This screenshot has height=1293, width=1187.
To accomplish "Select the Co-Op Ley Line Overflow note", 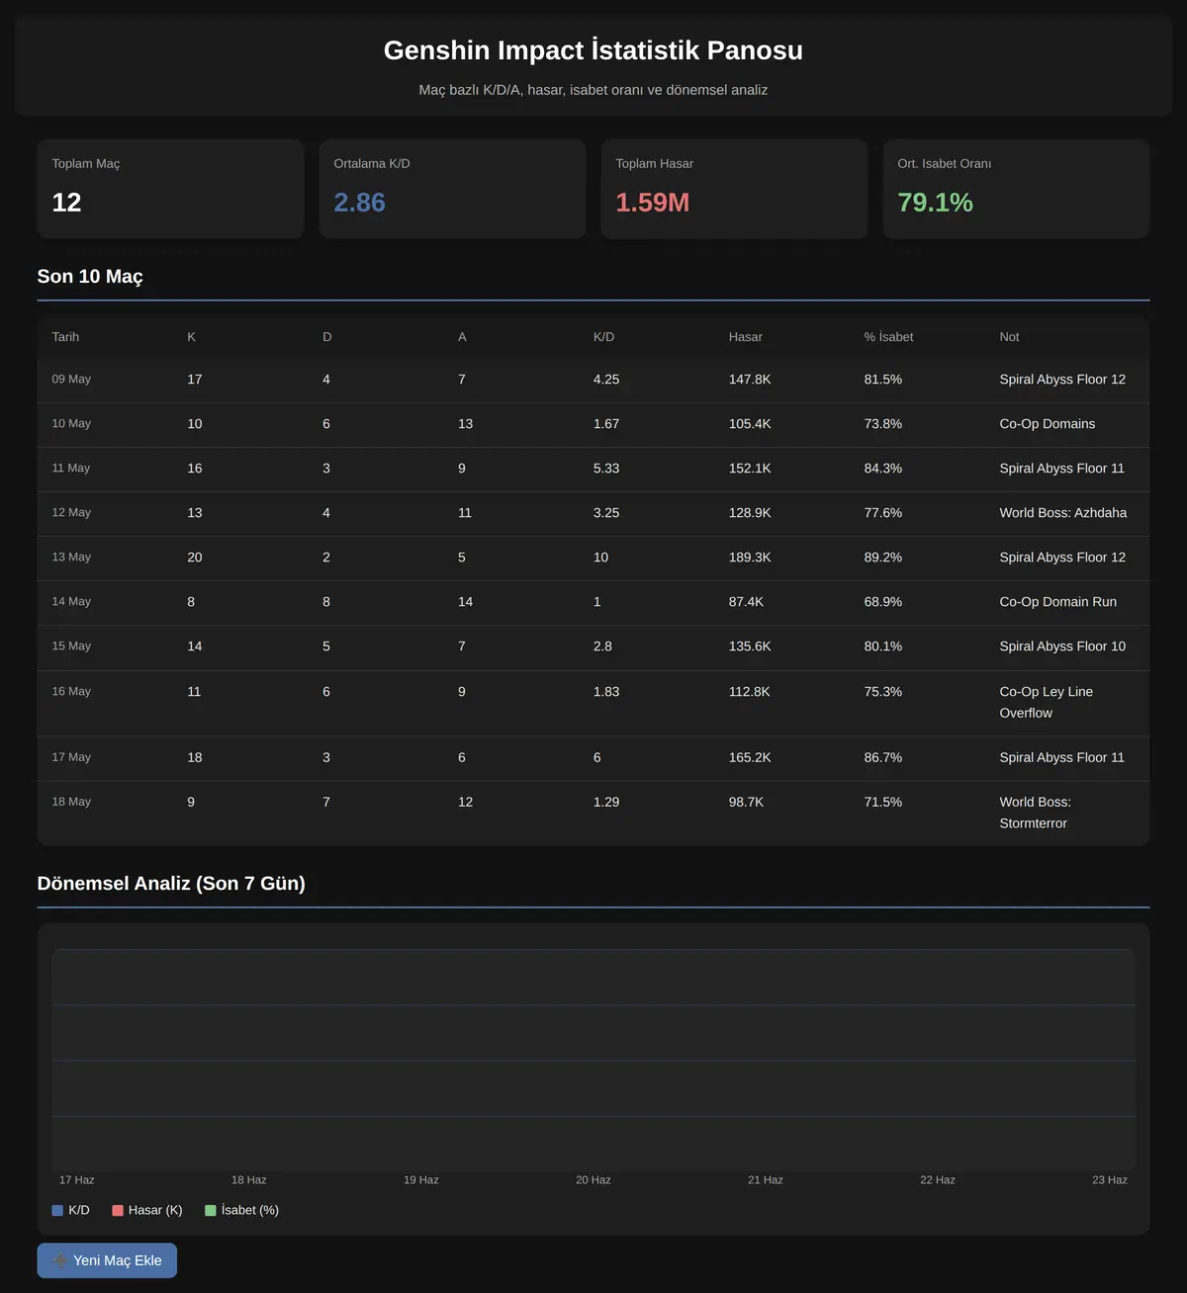I will (1047, 703).
